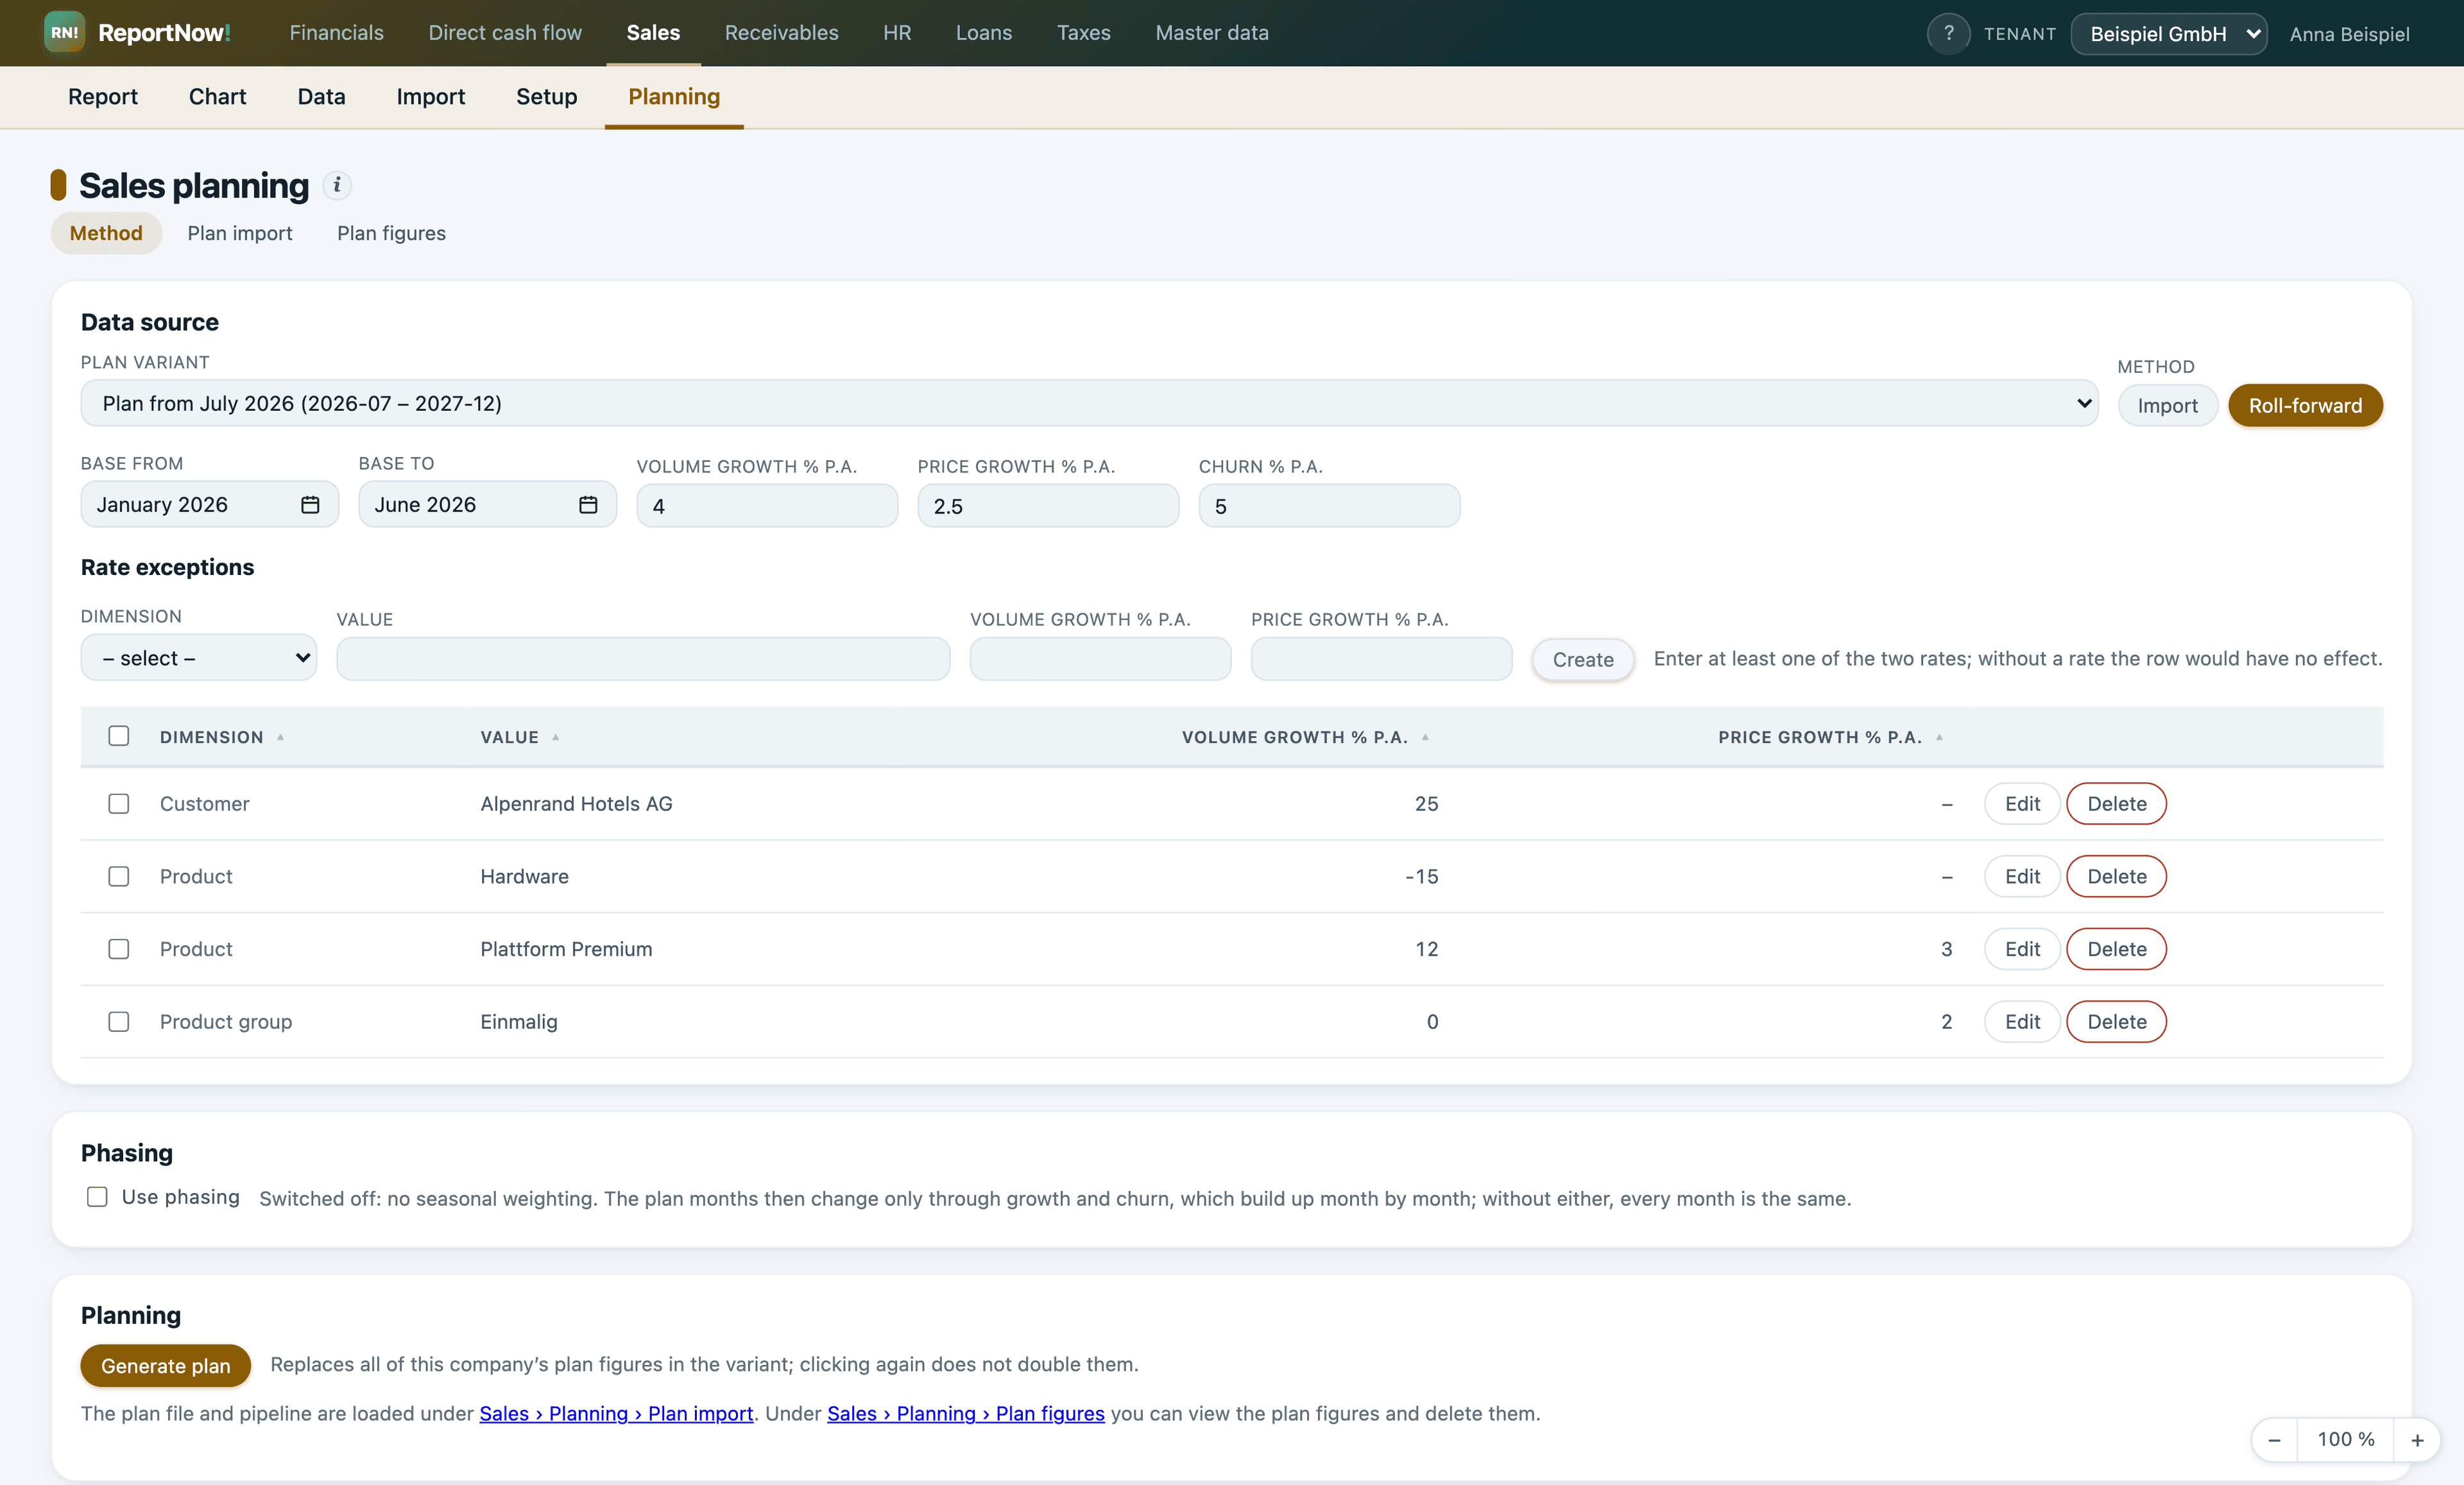Sort table by Value column arrow
Screen dimensions: 2464x1485
tap(556, 737)
